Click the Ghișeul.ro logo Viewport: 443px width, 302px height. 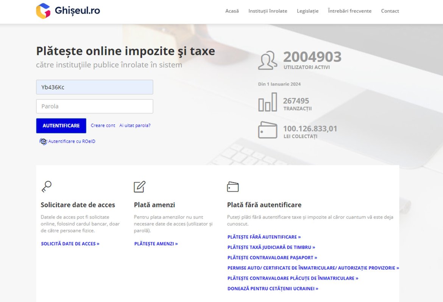67,10
